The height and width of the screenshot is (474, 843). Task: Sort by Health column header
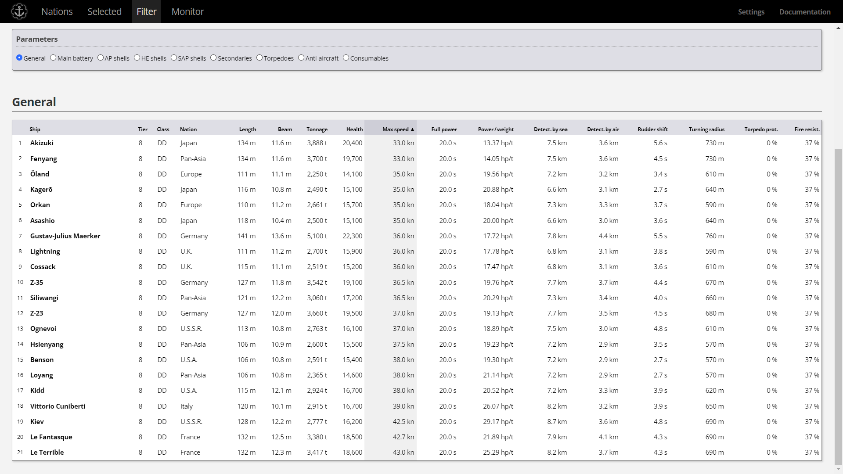[354, 129]
